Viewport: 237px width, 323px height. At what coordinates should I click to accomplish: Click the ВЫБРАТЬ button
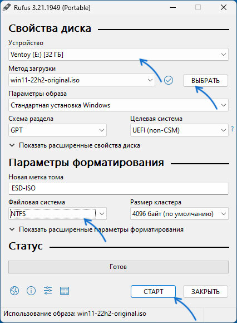tap(205, 80)
